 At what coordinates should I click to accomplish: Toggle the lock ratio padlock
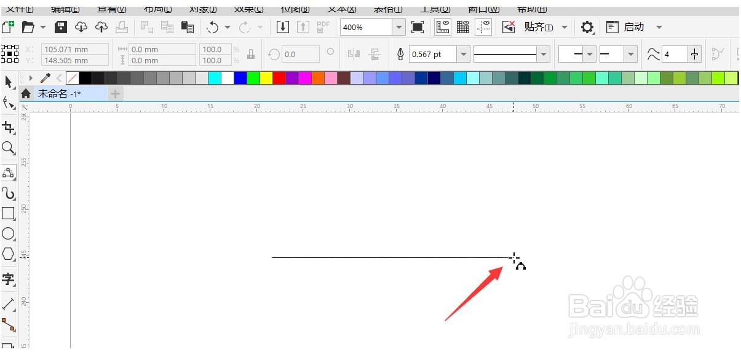point(251,54)
